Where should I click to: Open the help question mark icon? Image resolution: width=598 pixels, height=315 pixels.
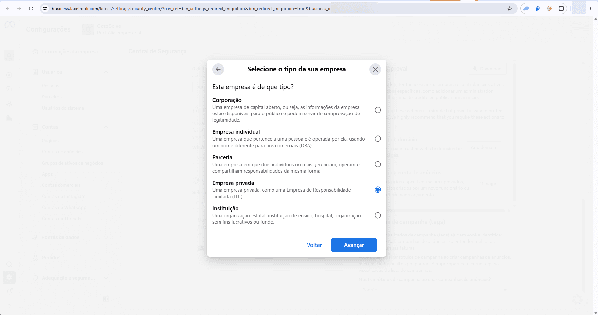click(9, 306)
